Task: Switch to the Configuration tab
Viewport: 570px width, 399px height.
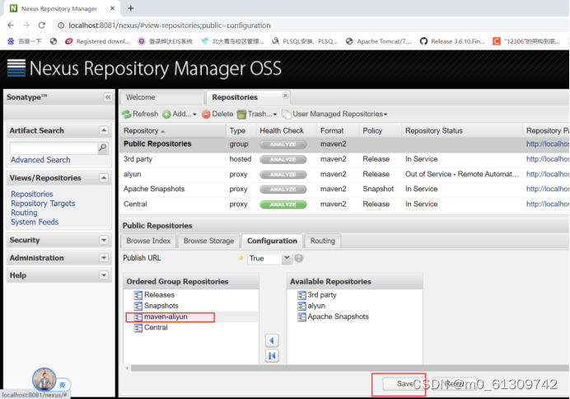Action: click(x=272, y=241)
